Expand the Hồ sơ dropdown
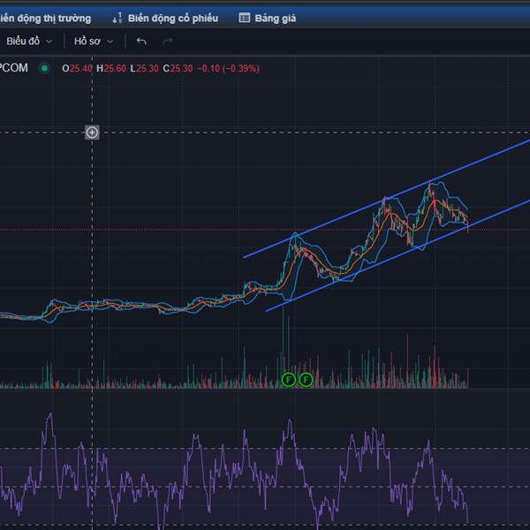This screenshot has height=530, width=530. point(93,42)
